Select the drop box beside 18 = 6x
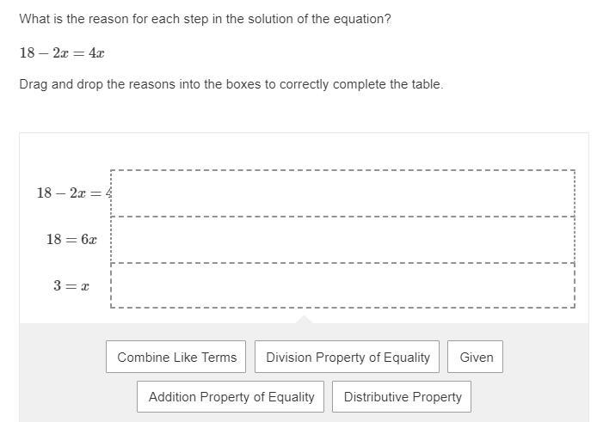597x422 pixels. click(x=342, y=240)
